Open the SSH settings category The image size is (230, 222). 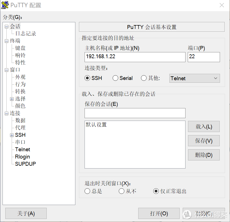click(x=20, y=135)
